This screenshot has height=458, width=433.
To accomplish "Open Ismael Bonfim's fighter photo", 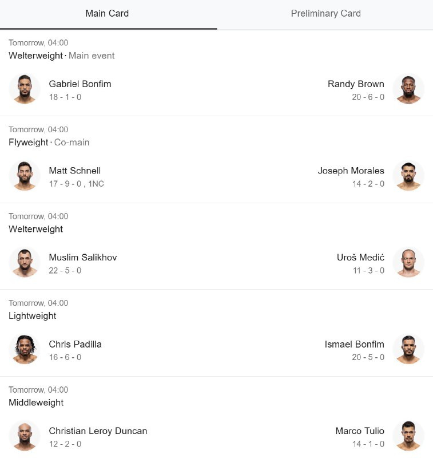I will click(x=408, y=349).
